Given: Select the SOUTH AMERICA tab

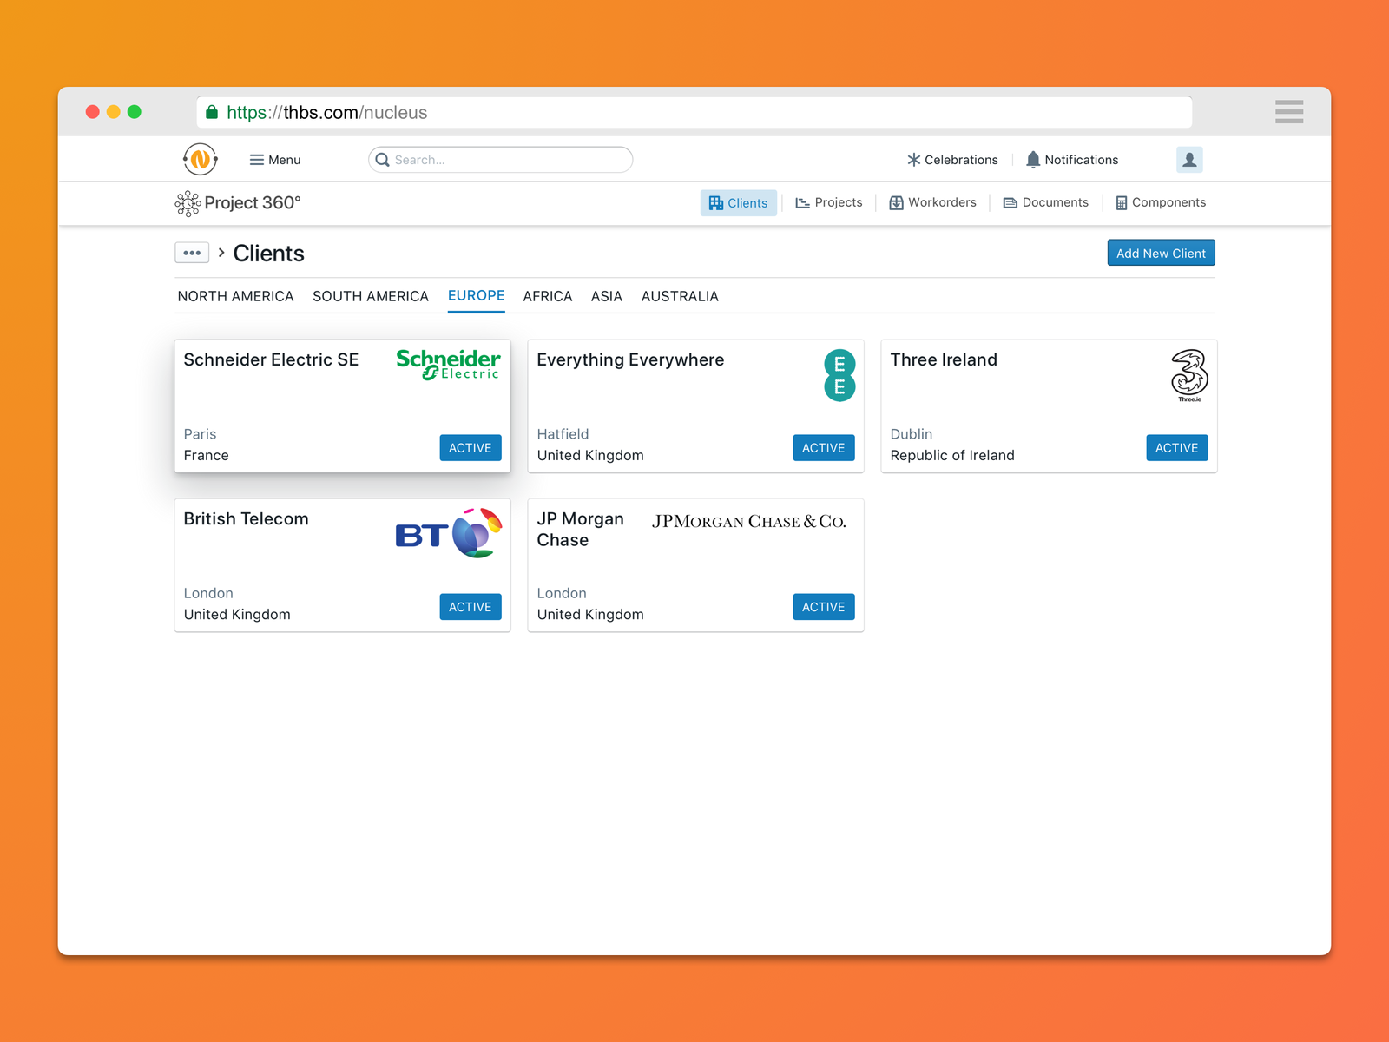Looking at the screenshot, I should coord(371,296).
